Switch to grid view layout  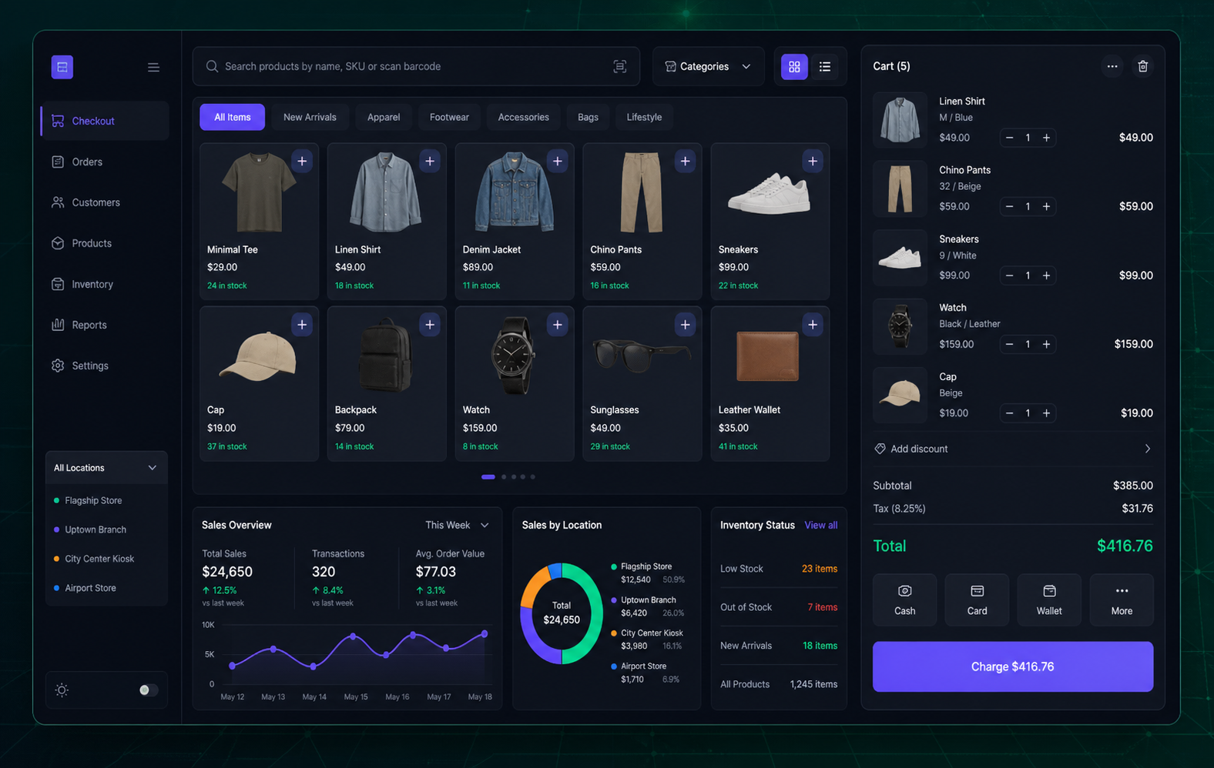[794, 67]
